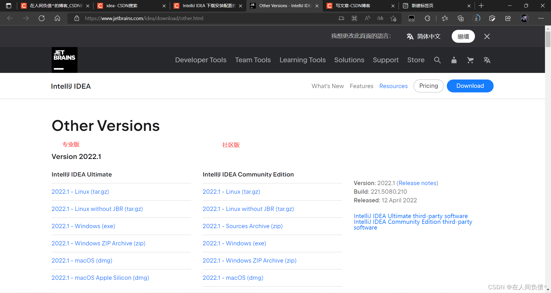Open the Resources link
The image size is (551, 293).
point(393,86)
